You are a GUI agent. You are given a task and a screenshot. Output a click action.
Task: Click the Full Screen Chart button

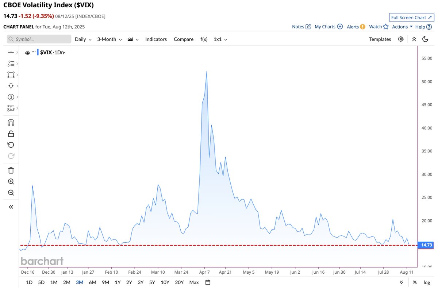tap(411, 17)
